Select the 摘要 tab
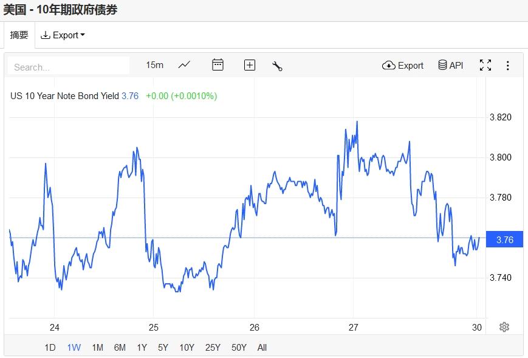This screenshot has width=528, height=358. click(x=19, y=35)
